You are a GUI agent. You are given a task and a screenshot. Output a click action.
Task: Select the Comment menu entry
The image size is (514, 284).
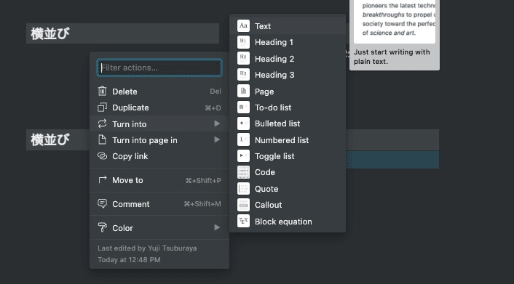click(x=159, y=204)
